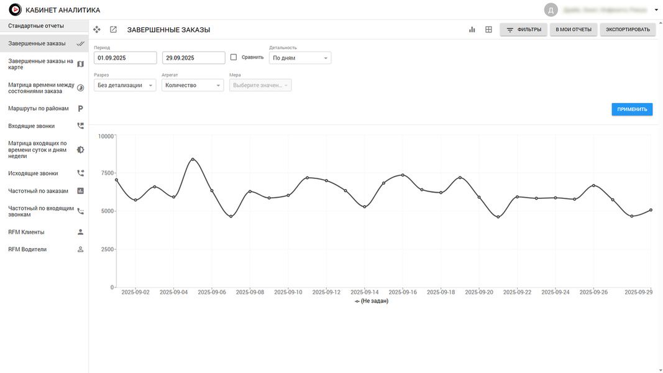663x373 pixels.
Task: Click the map icon for orders map
Action: coord(80,64)
